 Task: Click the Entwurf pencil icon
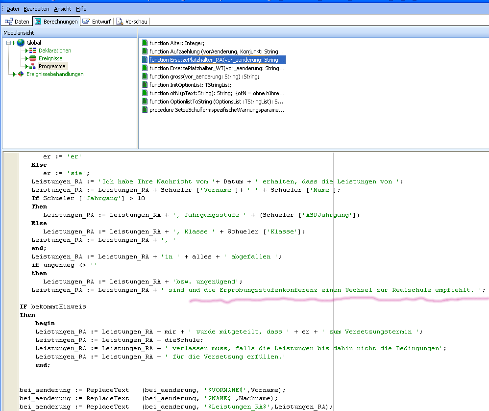[86, 21]
